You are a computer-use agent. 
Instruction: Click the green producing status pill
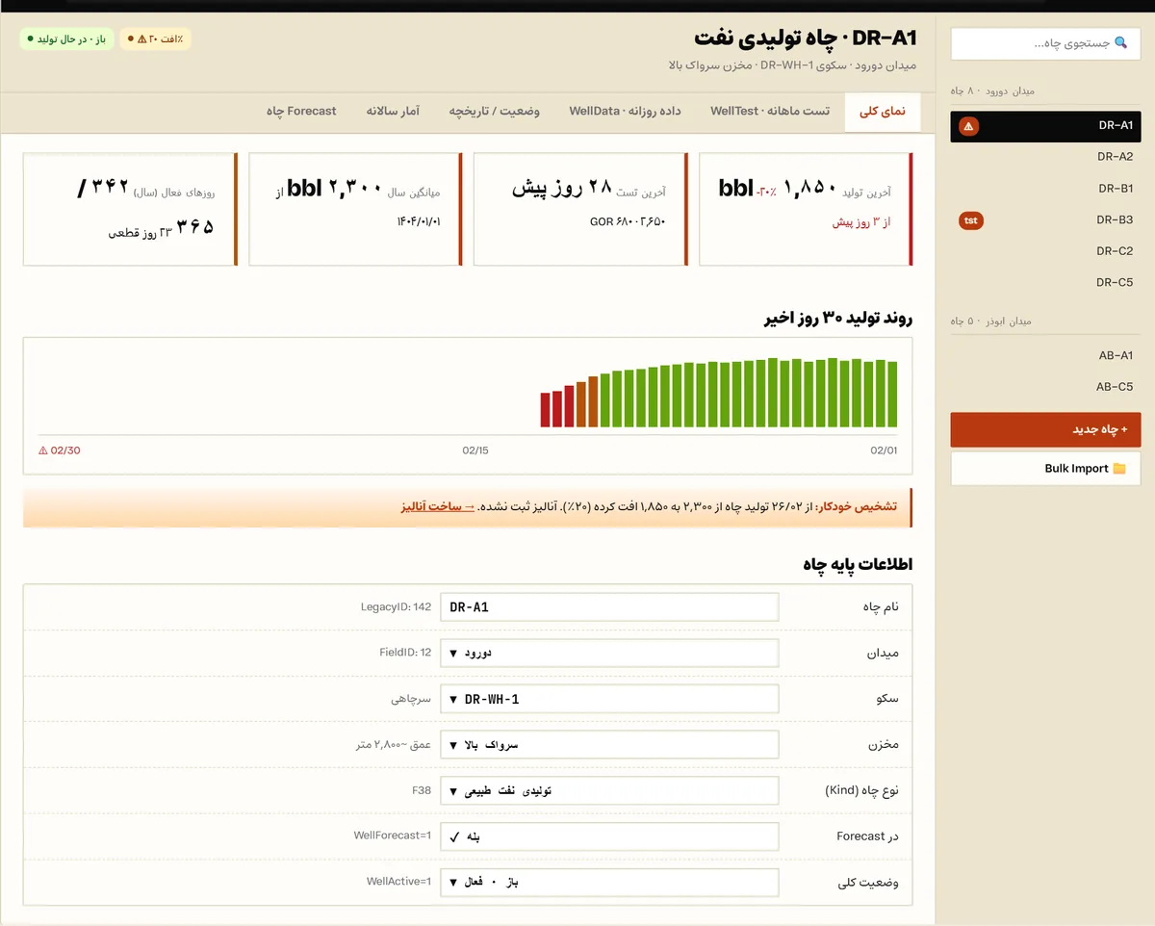point(67,39)
